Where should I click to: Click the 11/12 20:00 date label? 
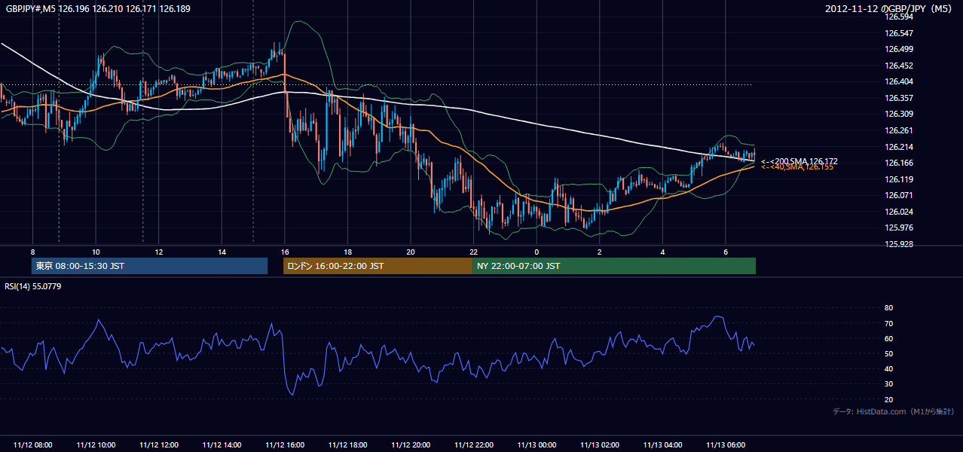(x=411, y=445)
